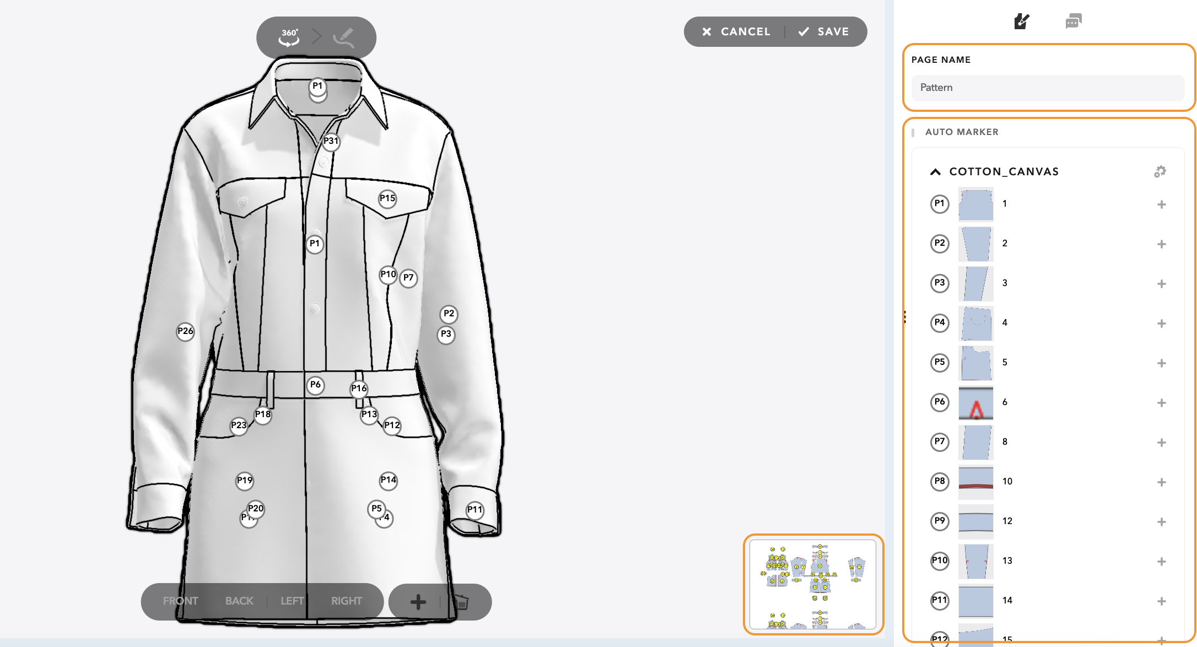
Task: Click the P6 marker on the belt
Action: (x=315, y=385)
